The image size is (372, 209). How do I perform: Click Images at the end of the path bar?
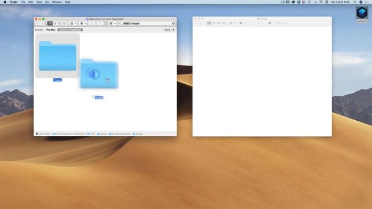coord(138,134)
